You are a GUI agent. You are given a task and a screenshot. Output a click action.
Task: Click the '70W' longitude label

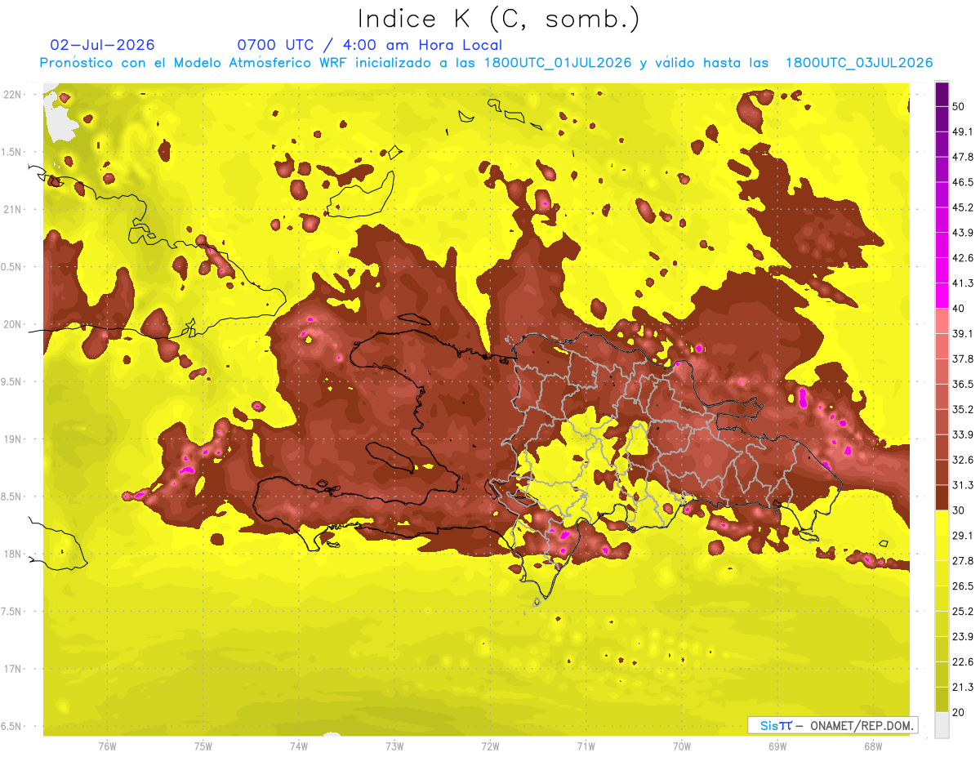click(682, 746)
